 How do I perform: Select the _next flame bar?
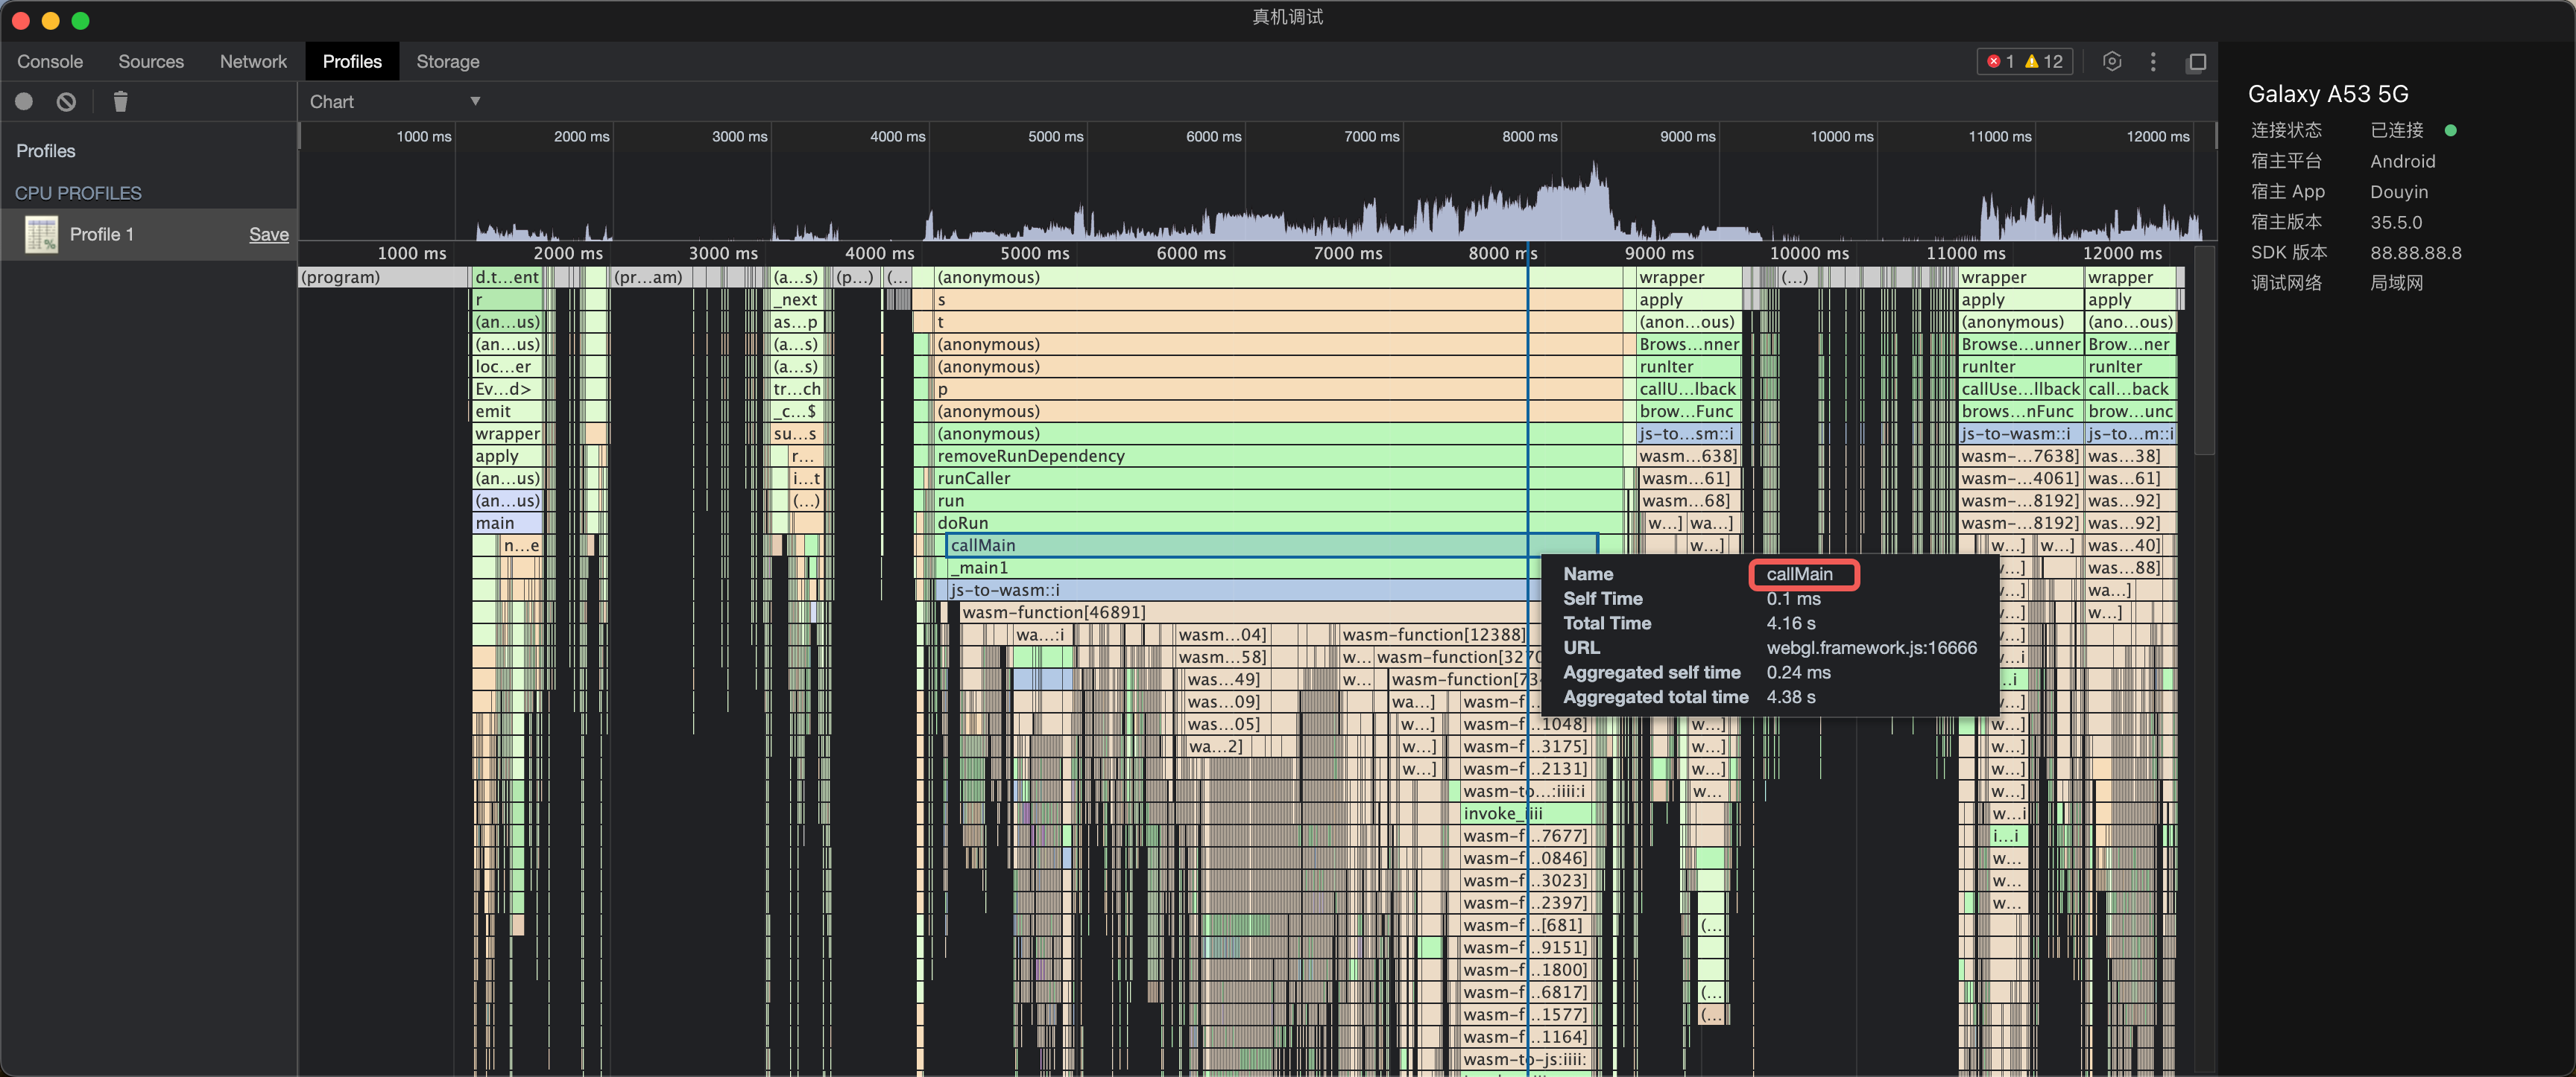tap(797, 299)
